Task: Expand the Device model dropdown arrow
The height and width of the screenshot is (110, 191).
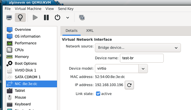Action: pyautogui.click(x=143, y=69)
